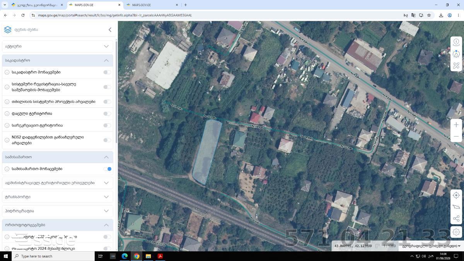Collapse the layer search side panel

coord(110,30)
